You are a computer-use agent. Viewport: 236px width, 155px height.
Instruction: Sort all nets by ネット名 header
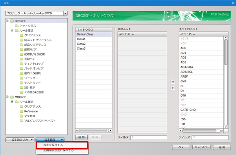[x=203, y=34]
